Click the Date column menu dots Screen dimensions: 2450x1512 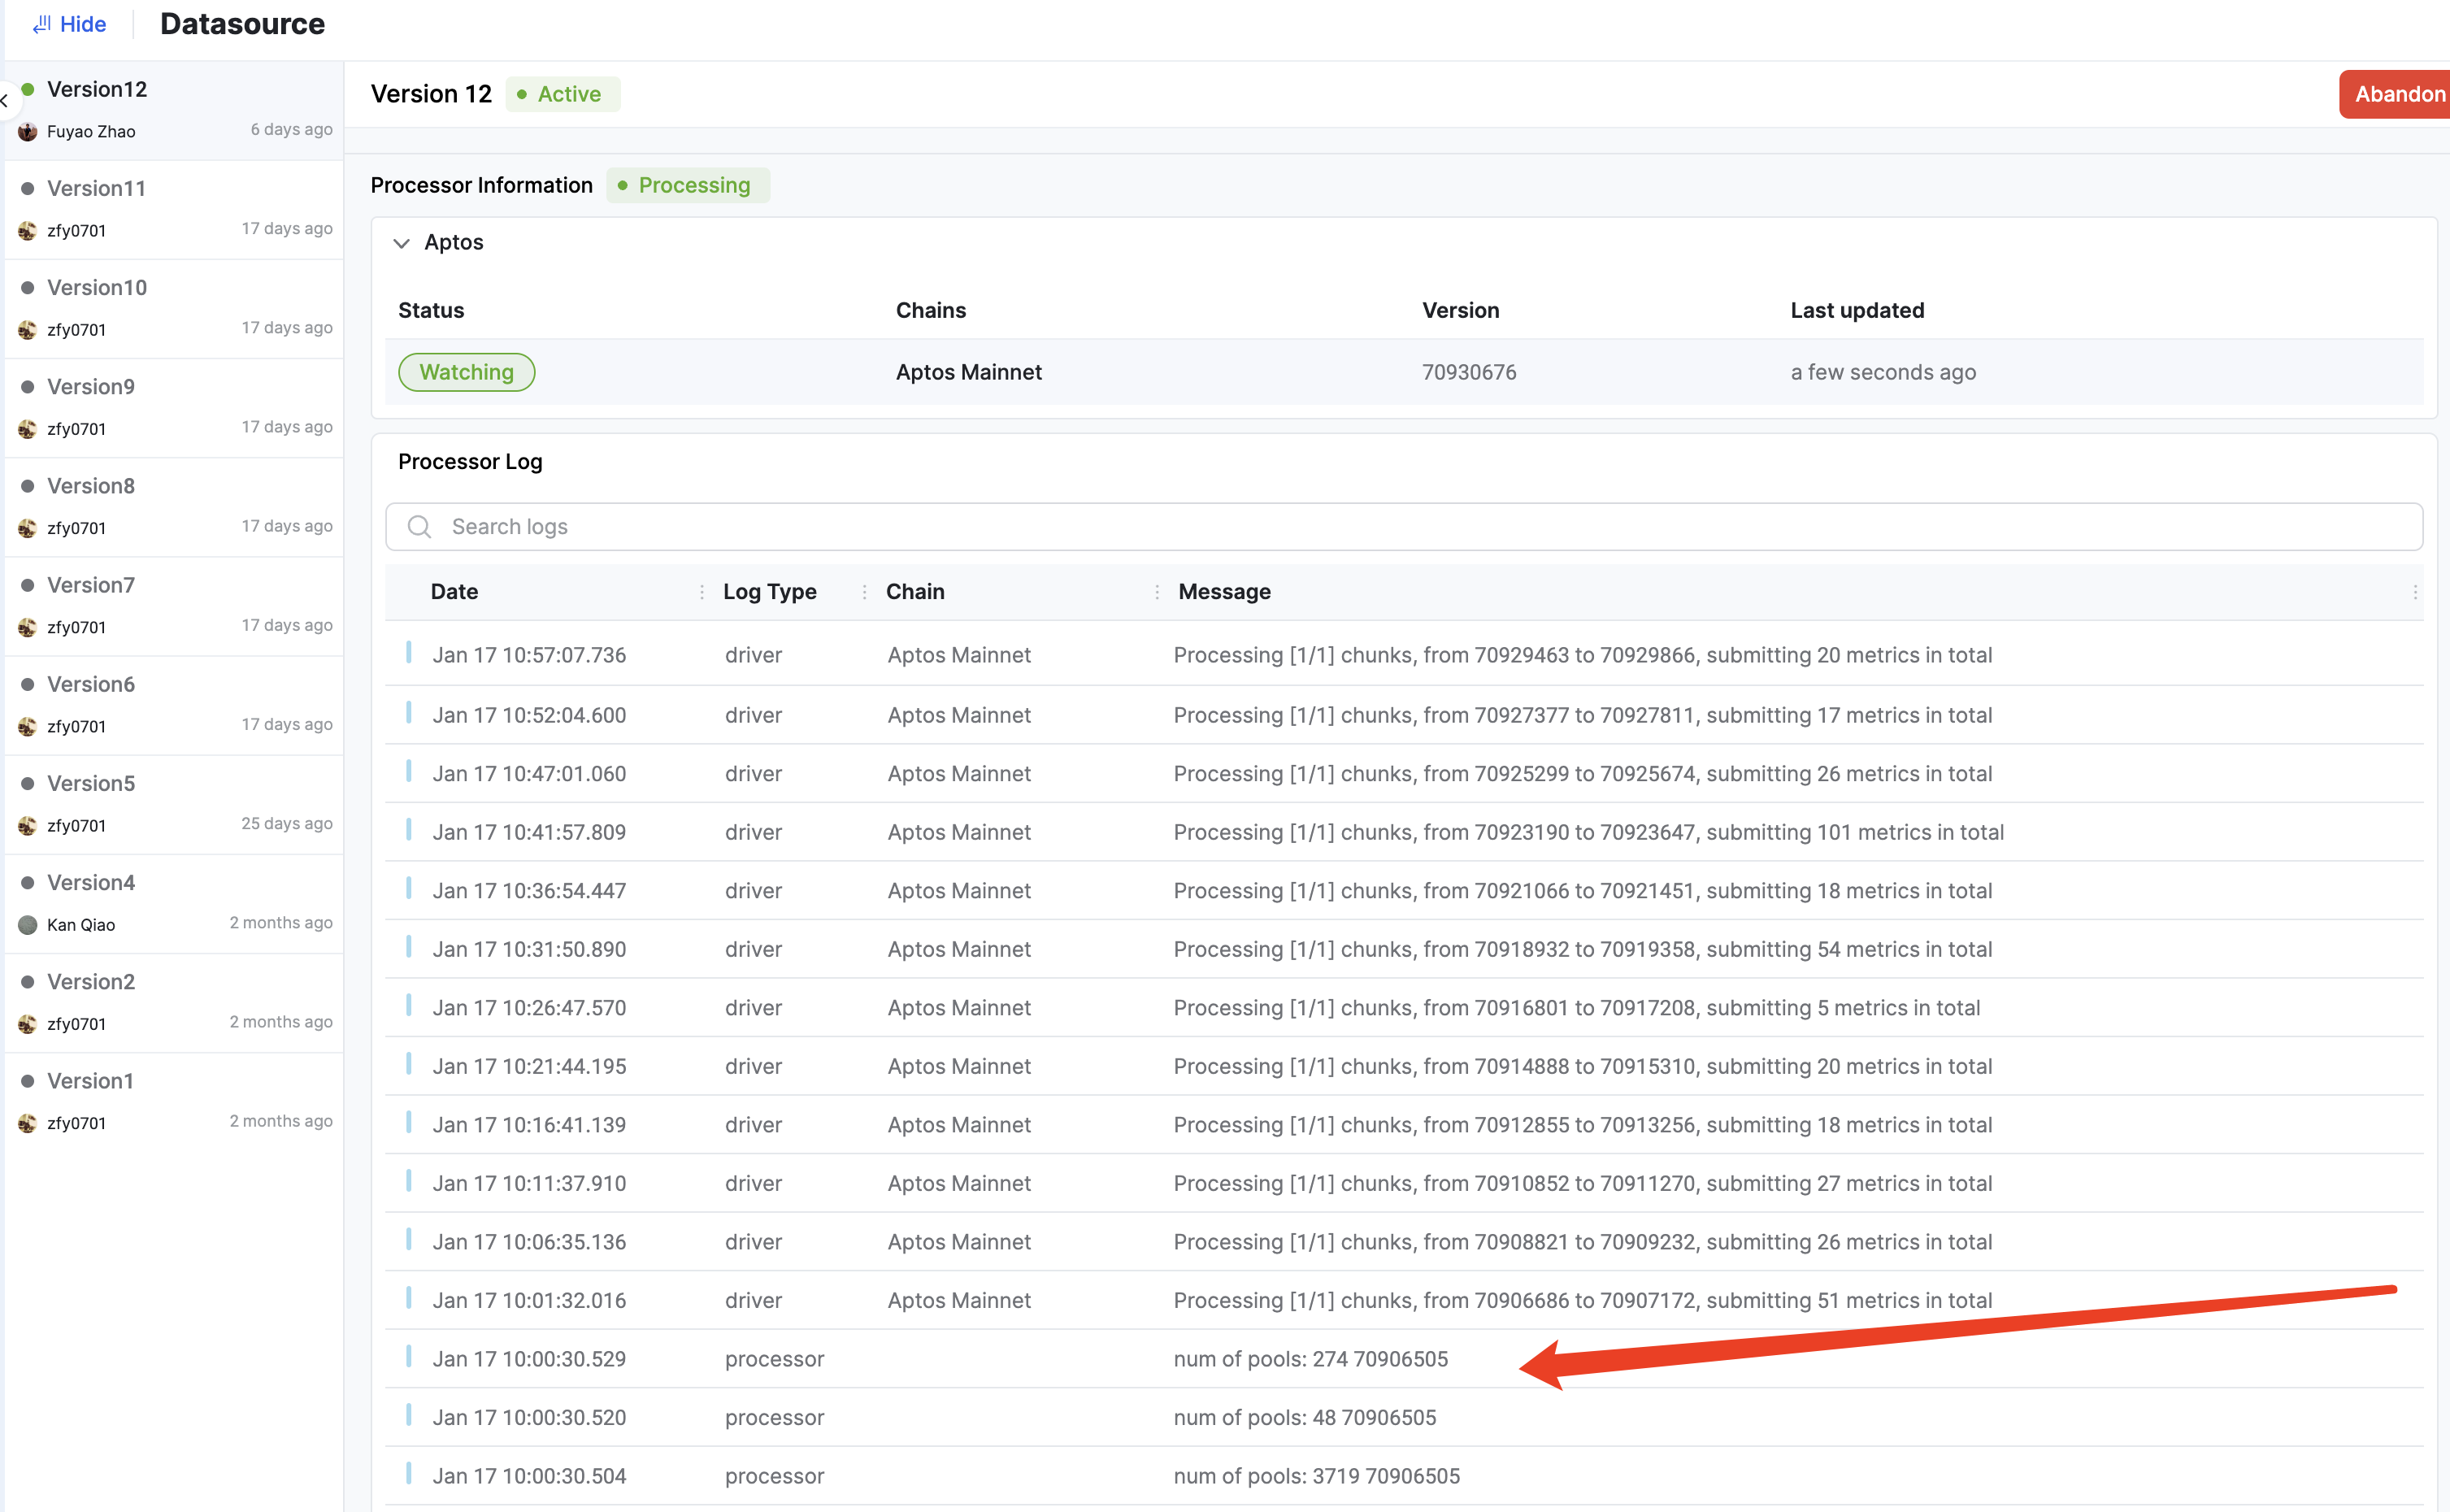tap(701, 592)
